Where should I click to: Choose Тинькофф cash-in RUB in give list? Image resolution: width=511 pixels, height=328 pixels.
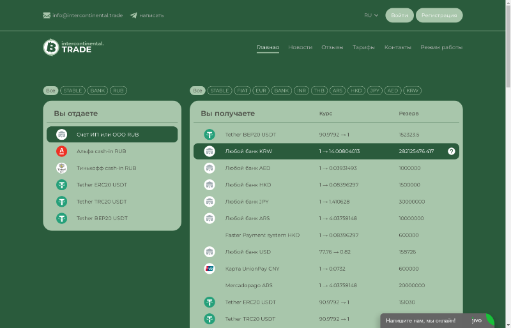[106, 168]
